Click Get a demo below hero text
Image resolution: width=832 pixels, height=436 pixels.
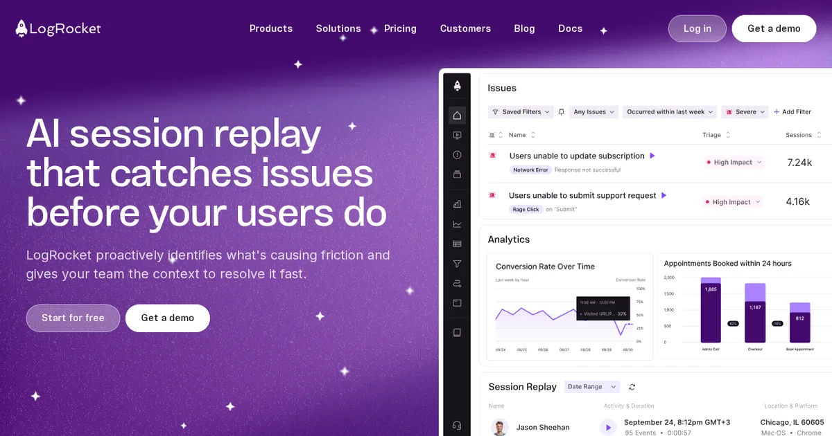coord(168,318)
